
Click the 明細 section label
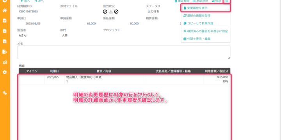(21, 66)
